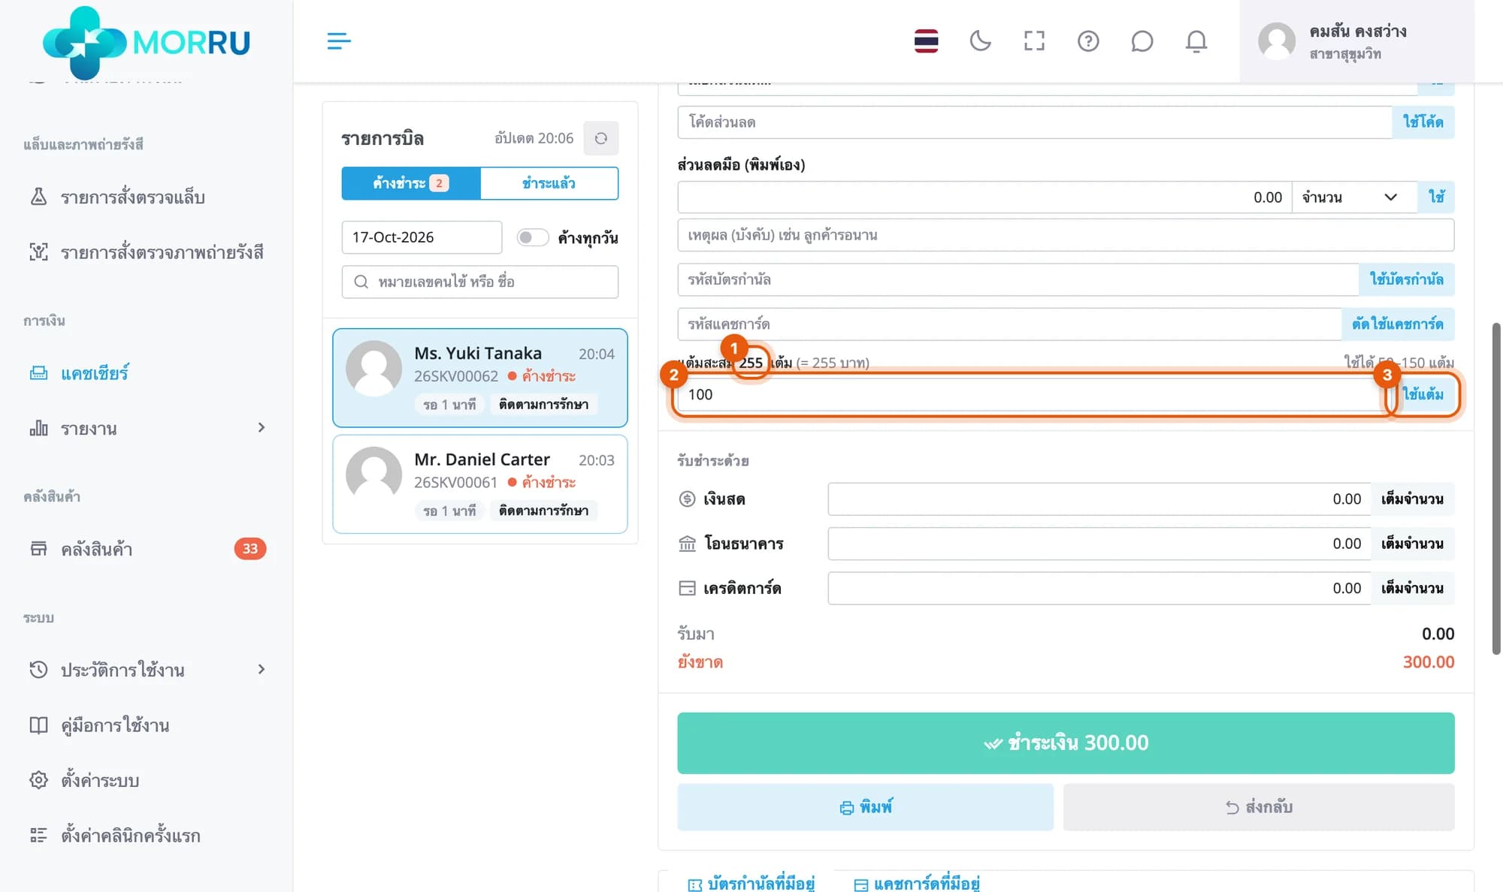Image resolution: width=1503 pixels, height=892 pixels.
Task: Switch to ชำระแล้ว tab
Action: click(x=549, y=183)
